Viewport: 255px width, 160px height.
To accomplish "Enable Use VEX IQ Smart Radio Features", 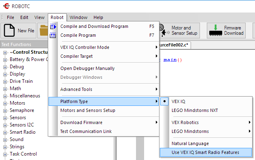I will [x=206, y=152].
